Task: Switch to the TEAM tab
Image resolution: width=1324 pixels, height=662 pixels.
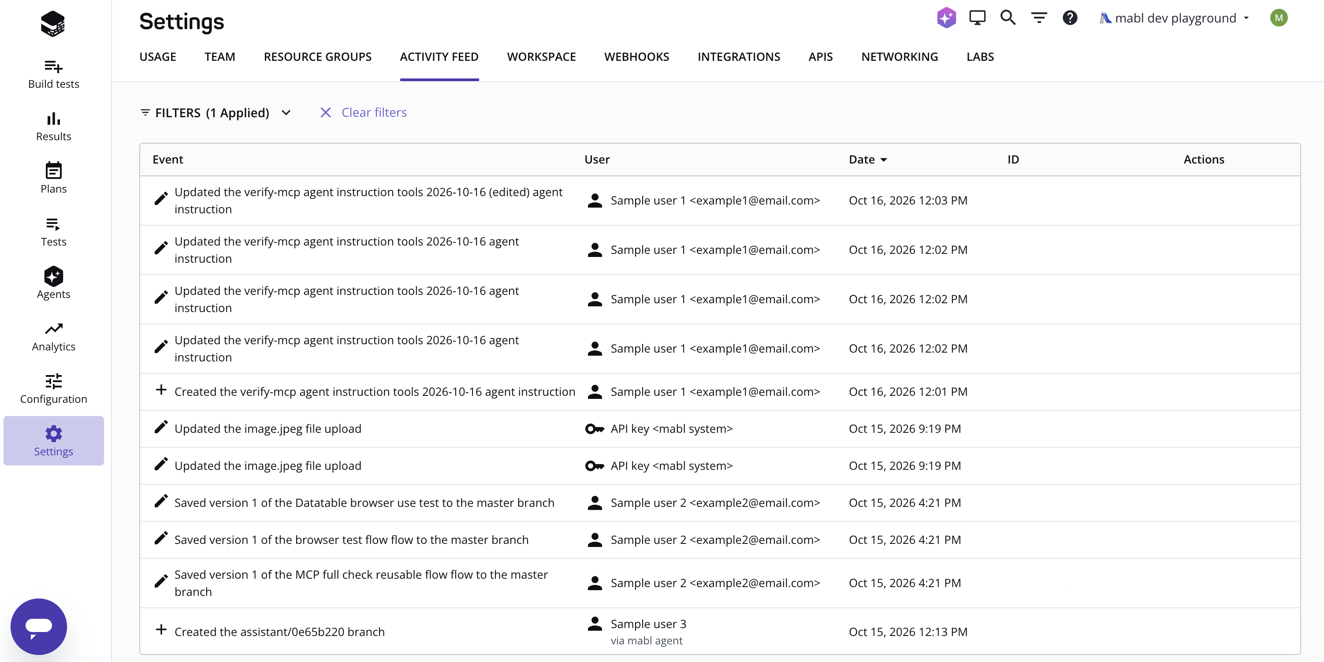Action: [220, 56]
